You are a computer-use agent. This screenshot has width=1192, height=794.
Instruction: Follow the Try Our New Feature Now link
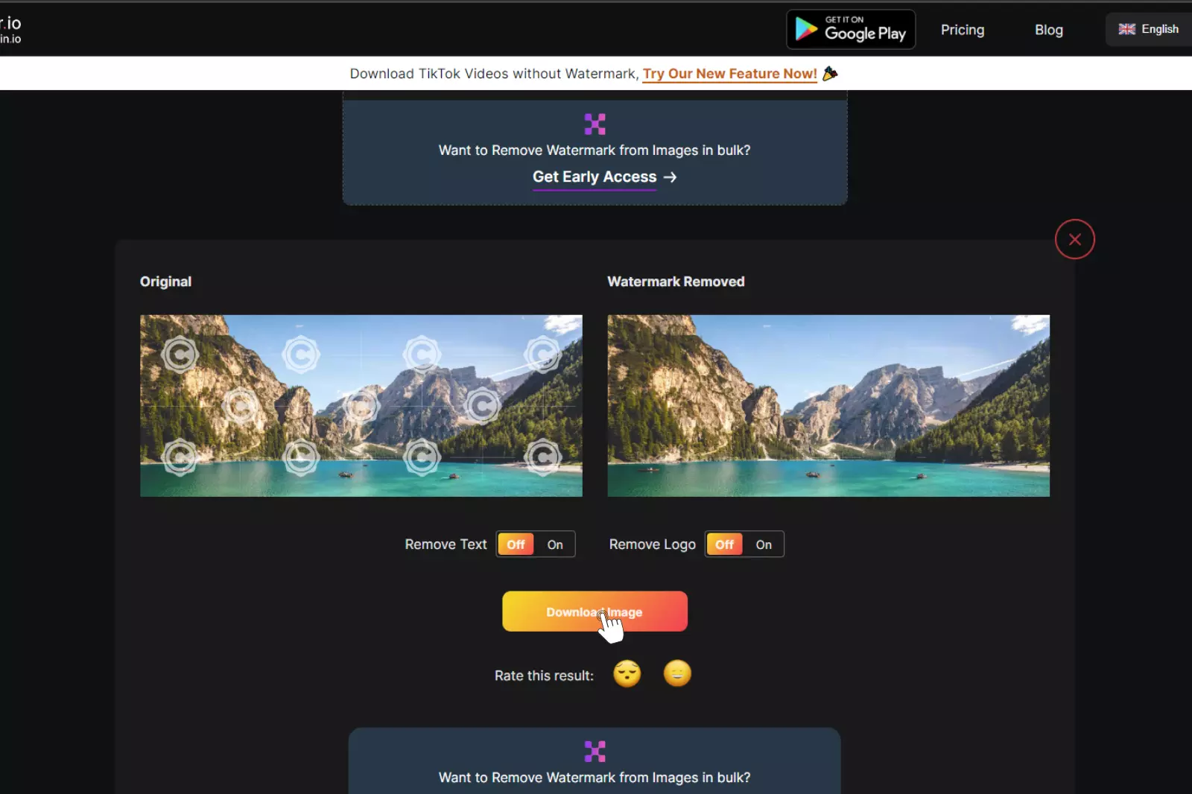(730, 74)
